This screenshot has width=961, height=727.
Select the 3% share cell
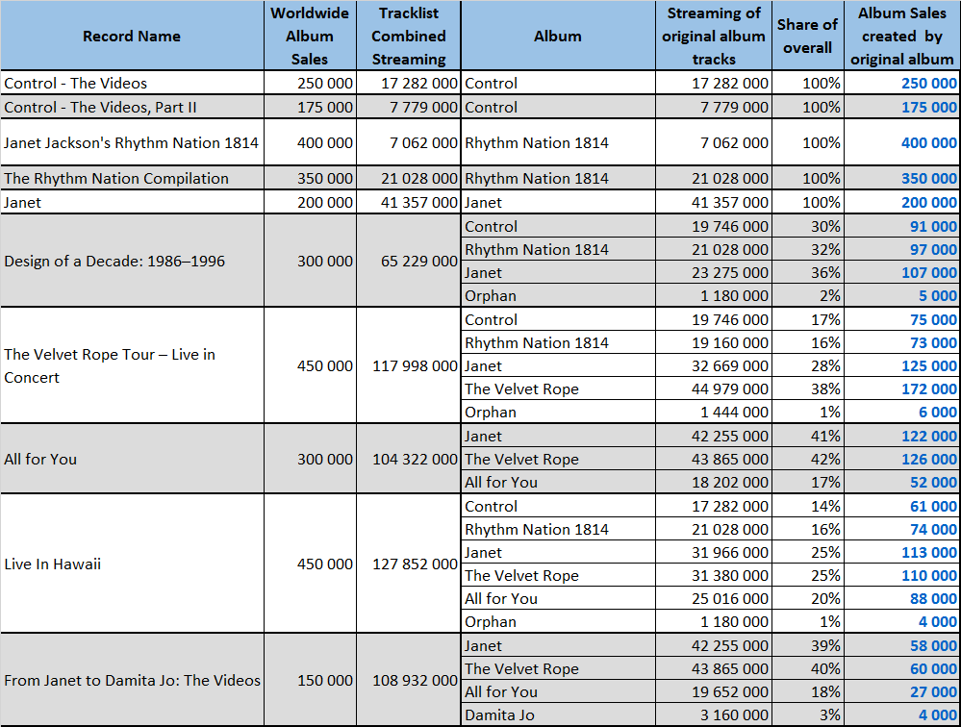click(808, 714)
